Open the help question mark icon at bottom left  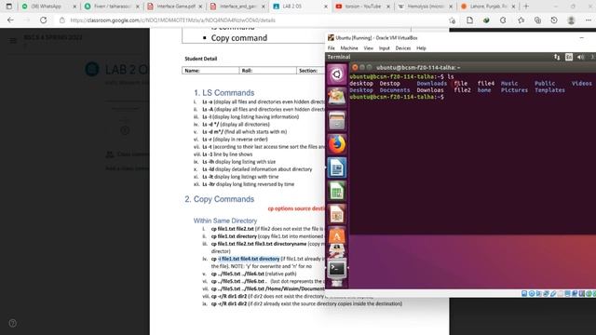click(12, 323)
